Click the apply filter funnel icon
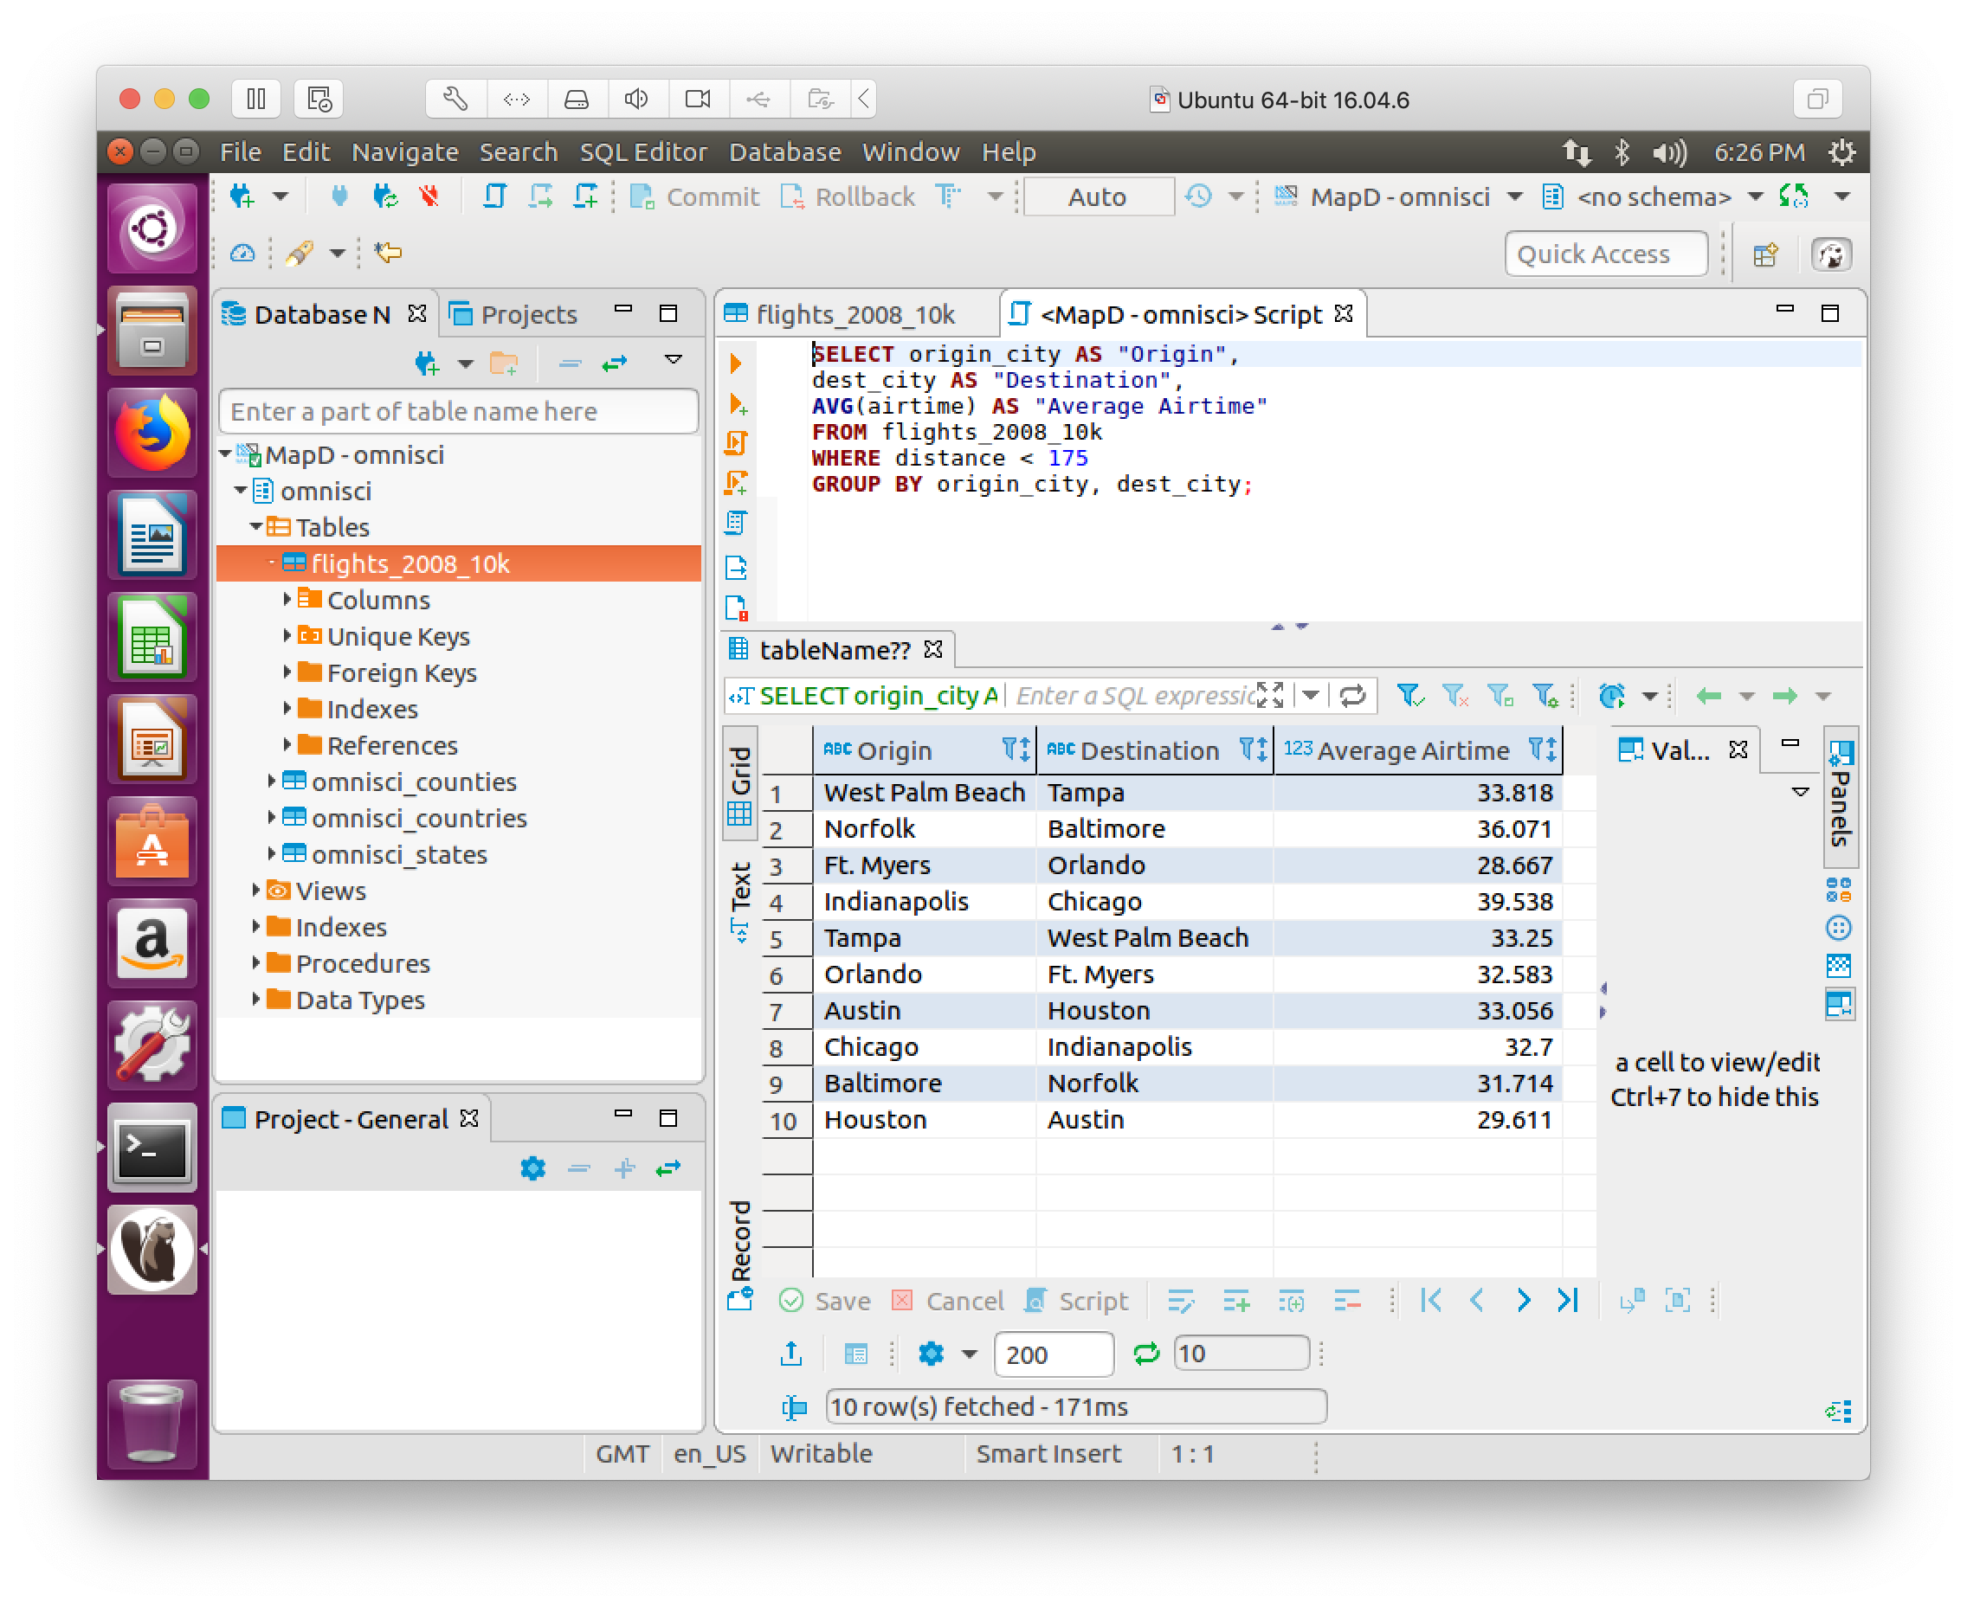The height and width of the screenshot is (1608, 1967). pyautogui.click(x=1409, y=696)
